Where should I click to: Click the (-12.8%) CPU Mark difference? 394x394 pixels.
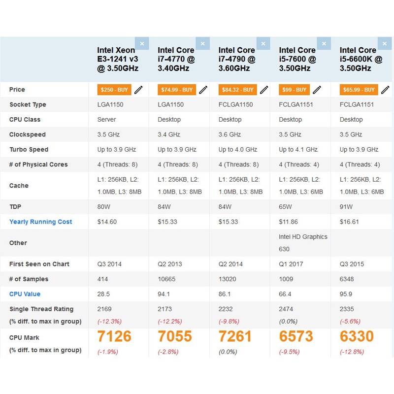coord(352,352)
